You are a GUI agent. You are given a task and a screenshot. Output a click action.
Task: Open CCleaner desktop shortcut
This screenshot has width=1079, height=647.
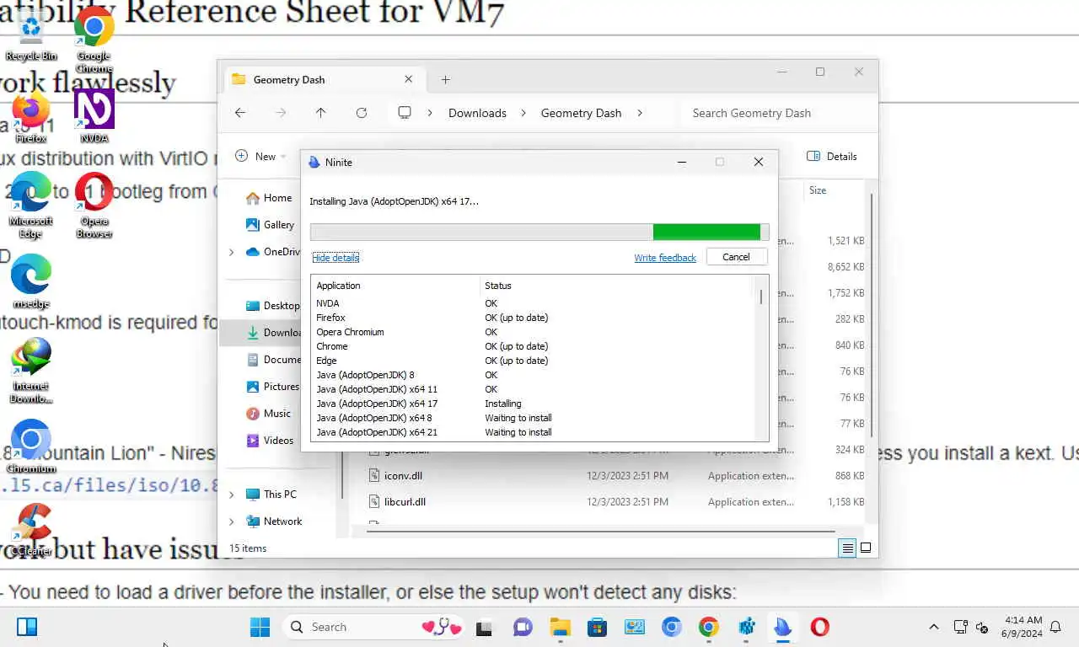31,530
